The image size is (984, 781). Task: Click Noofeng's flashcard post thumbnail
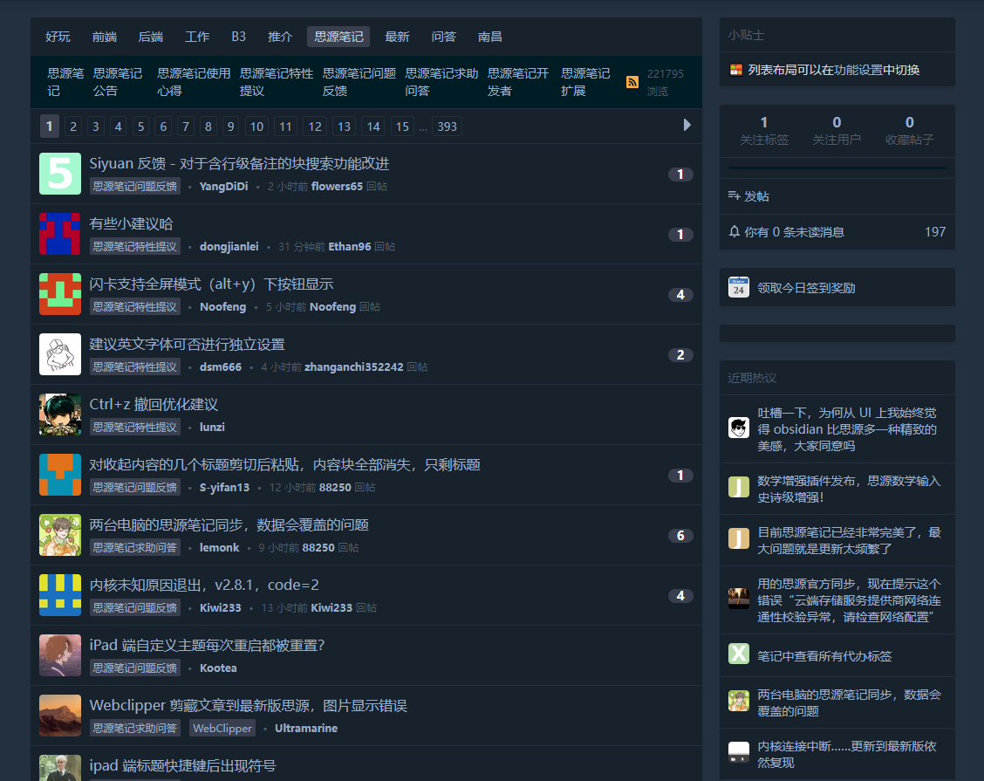pos(59,294)
